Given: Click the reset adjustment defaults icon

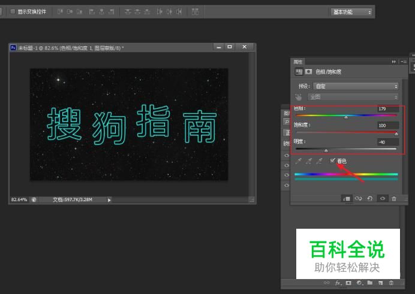Looking at the screenshot, I should tap(370, 198).
